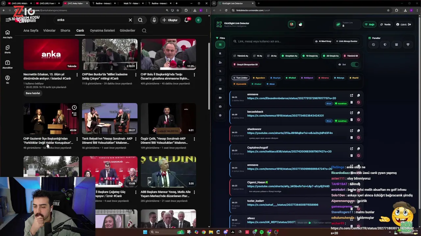The image size is (421, 236).
Task: Start voice search with microphone icon
Action: tap(154, 20)
